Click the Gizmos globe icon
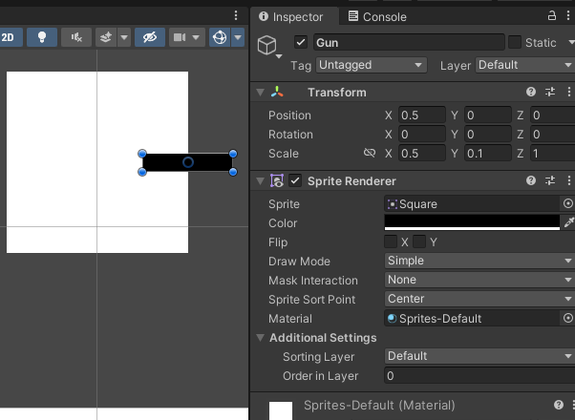 tap(220, 37)
